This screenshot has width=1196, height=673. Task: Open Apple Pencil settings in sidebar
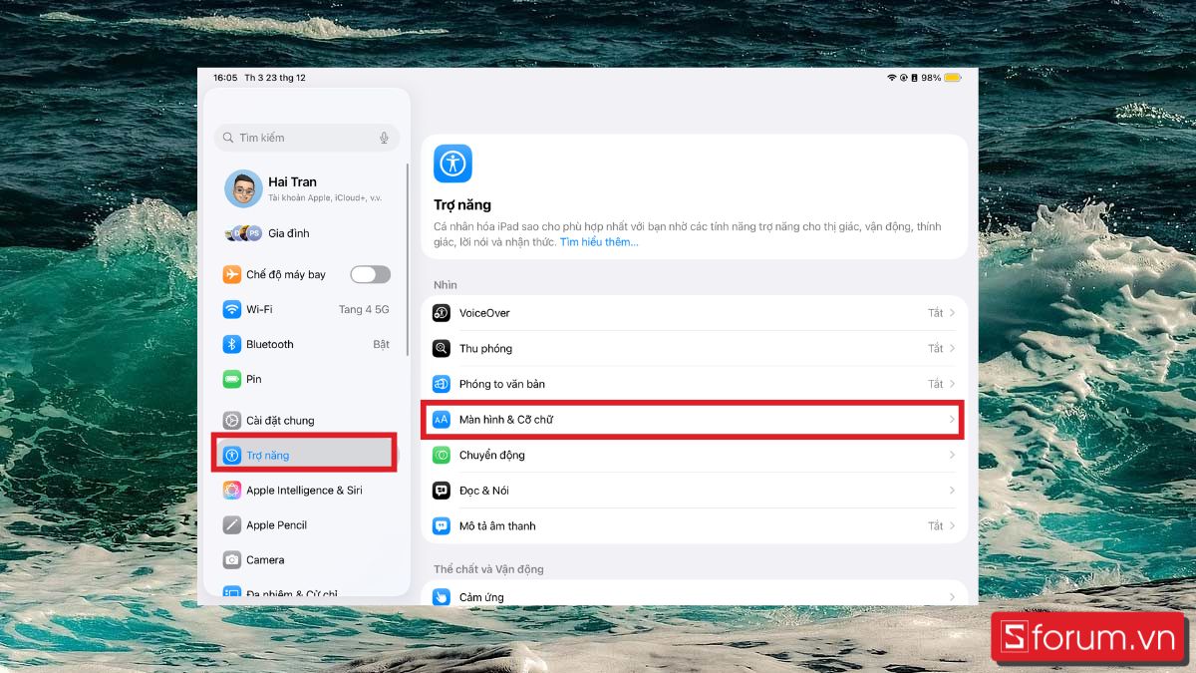pyautogui.click(x=307, y=525)
